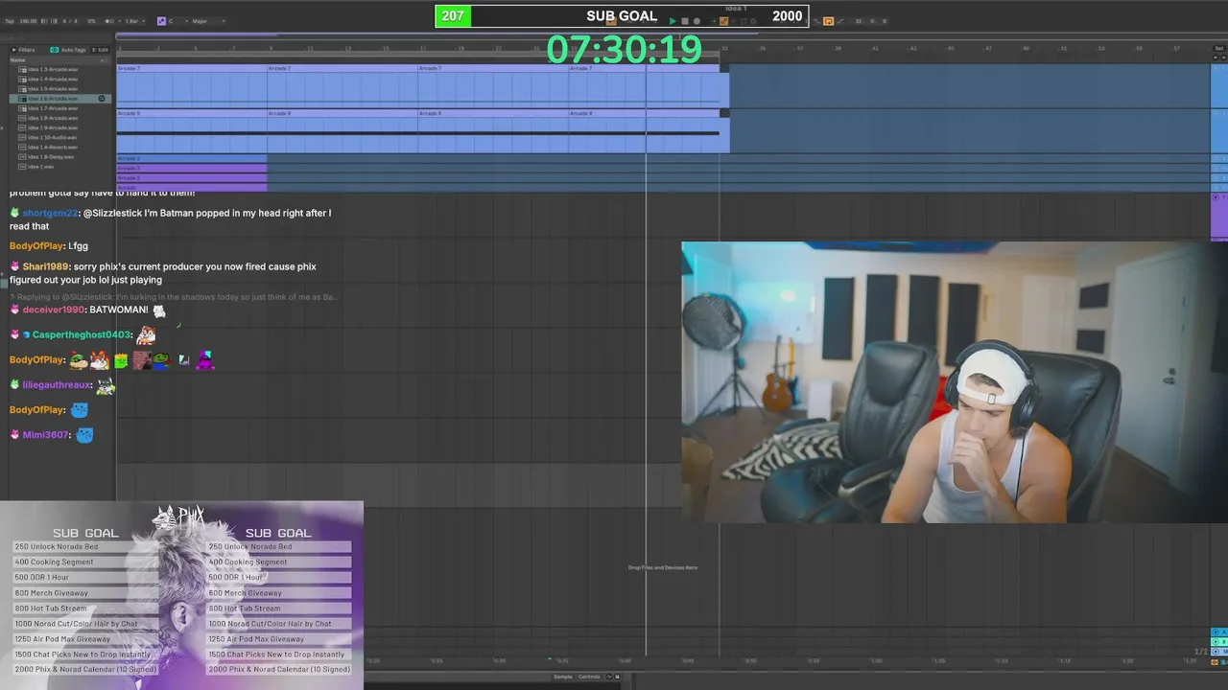Viewport: 1228px width, 690px height.
Task: Click username Caspertheghost0403 in chat
Action: coord(82,334)
